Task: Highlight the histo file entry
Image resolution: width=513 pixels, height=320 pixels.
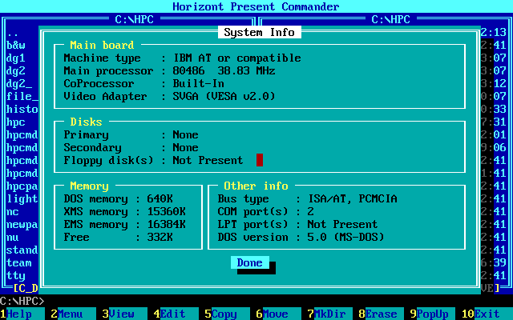Action: pyautogui.click(x=22, y=110)
